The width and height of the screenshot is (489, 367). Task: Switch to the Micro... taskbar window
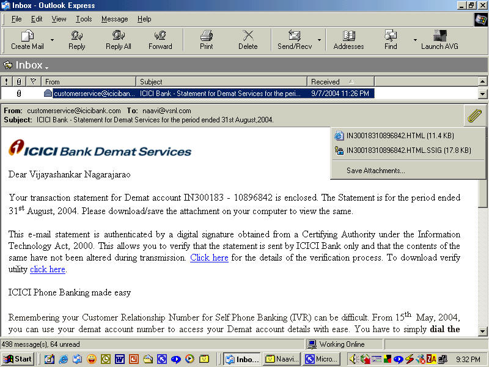(x=322, y=359)
